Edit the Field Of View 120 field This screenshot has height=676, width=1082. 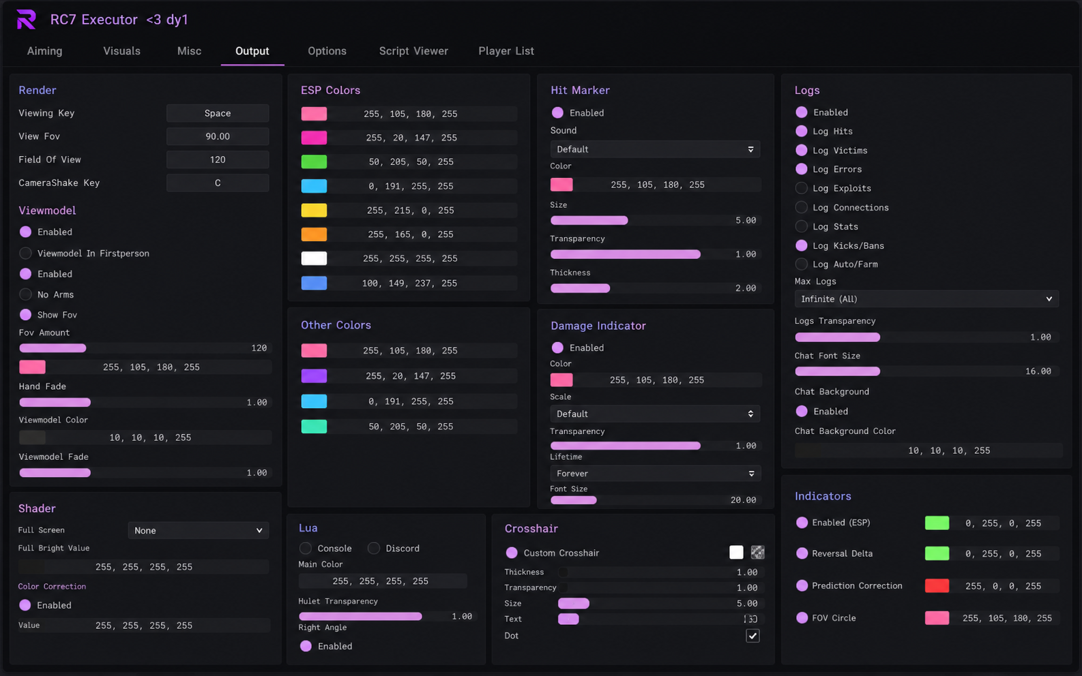coord(218,159)
